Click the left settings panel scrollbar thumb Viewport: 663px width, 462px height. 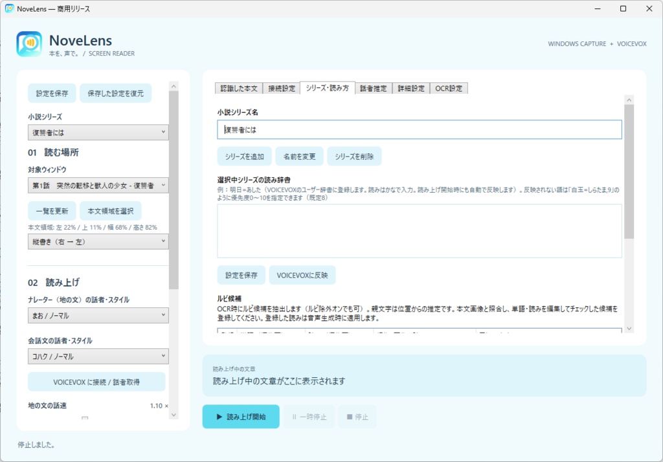[174, 190]
